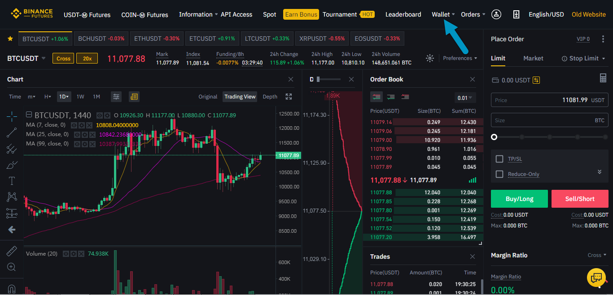Viewport: 613px width, 295px height.
Task: Open the user account profile icon
Action: click(x=496, y=14)
